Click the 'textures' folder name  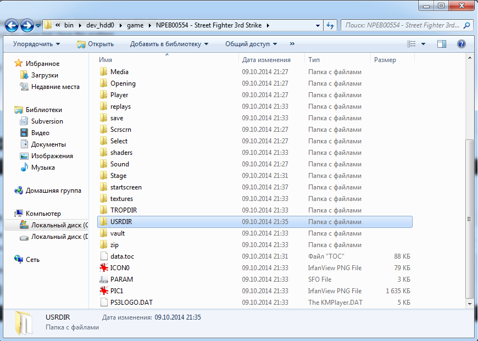[x=121, y=199]
